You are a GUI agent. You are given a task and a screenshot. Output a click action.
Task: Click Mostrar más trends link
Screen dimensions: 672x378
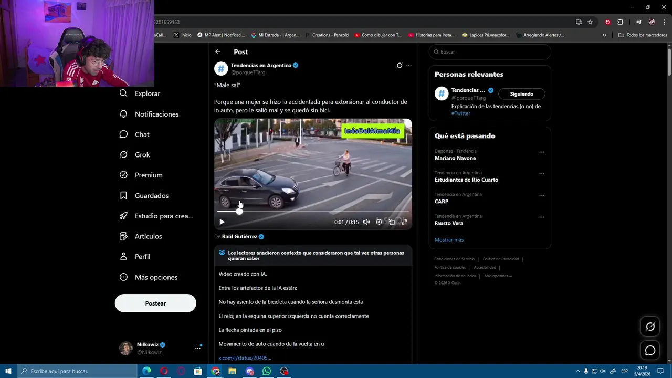tap(449, 240)
